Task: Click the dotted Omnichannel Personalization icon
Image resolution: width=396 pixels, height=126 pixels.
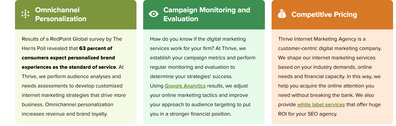Action: pos(25,14)
